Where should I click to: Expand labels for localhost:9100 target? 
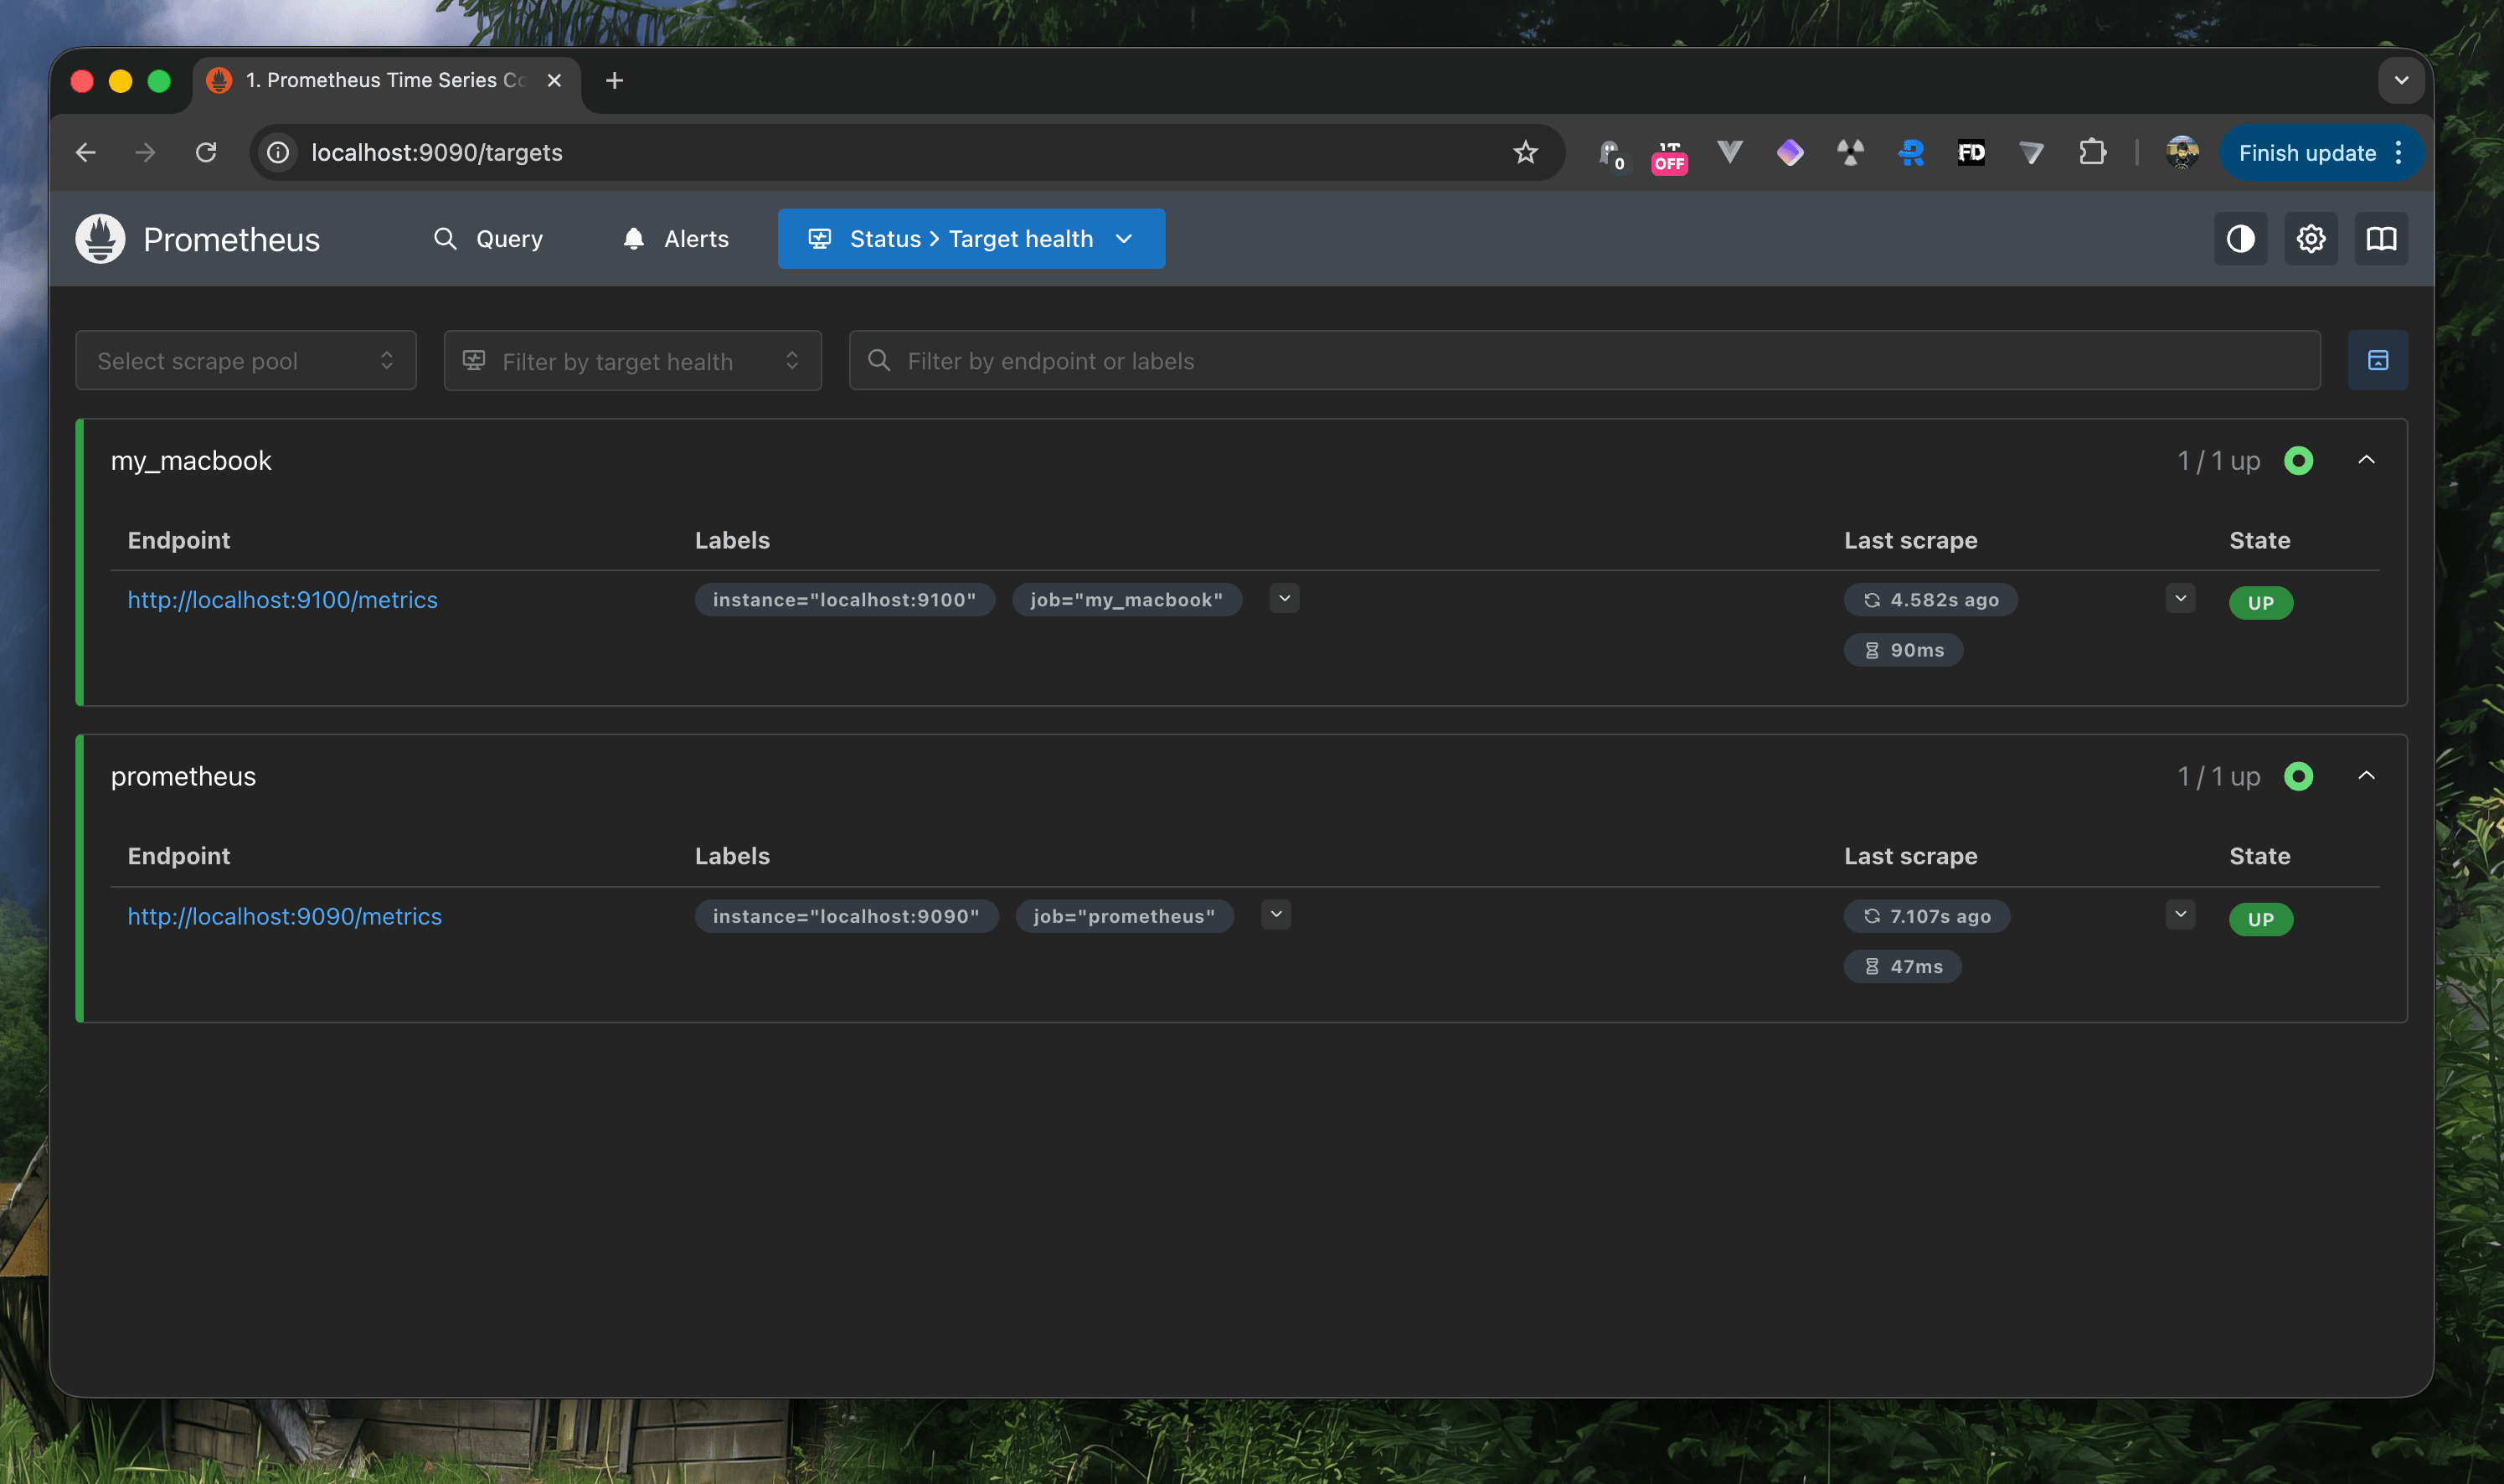(x=1284, y=599)
